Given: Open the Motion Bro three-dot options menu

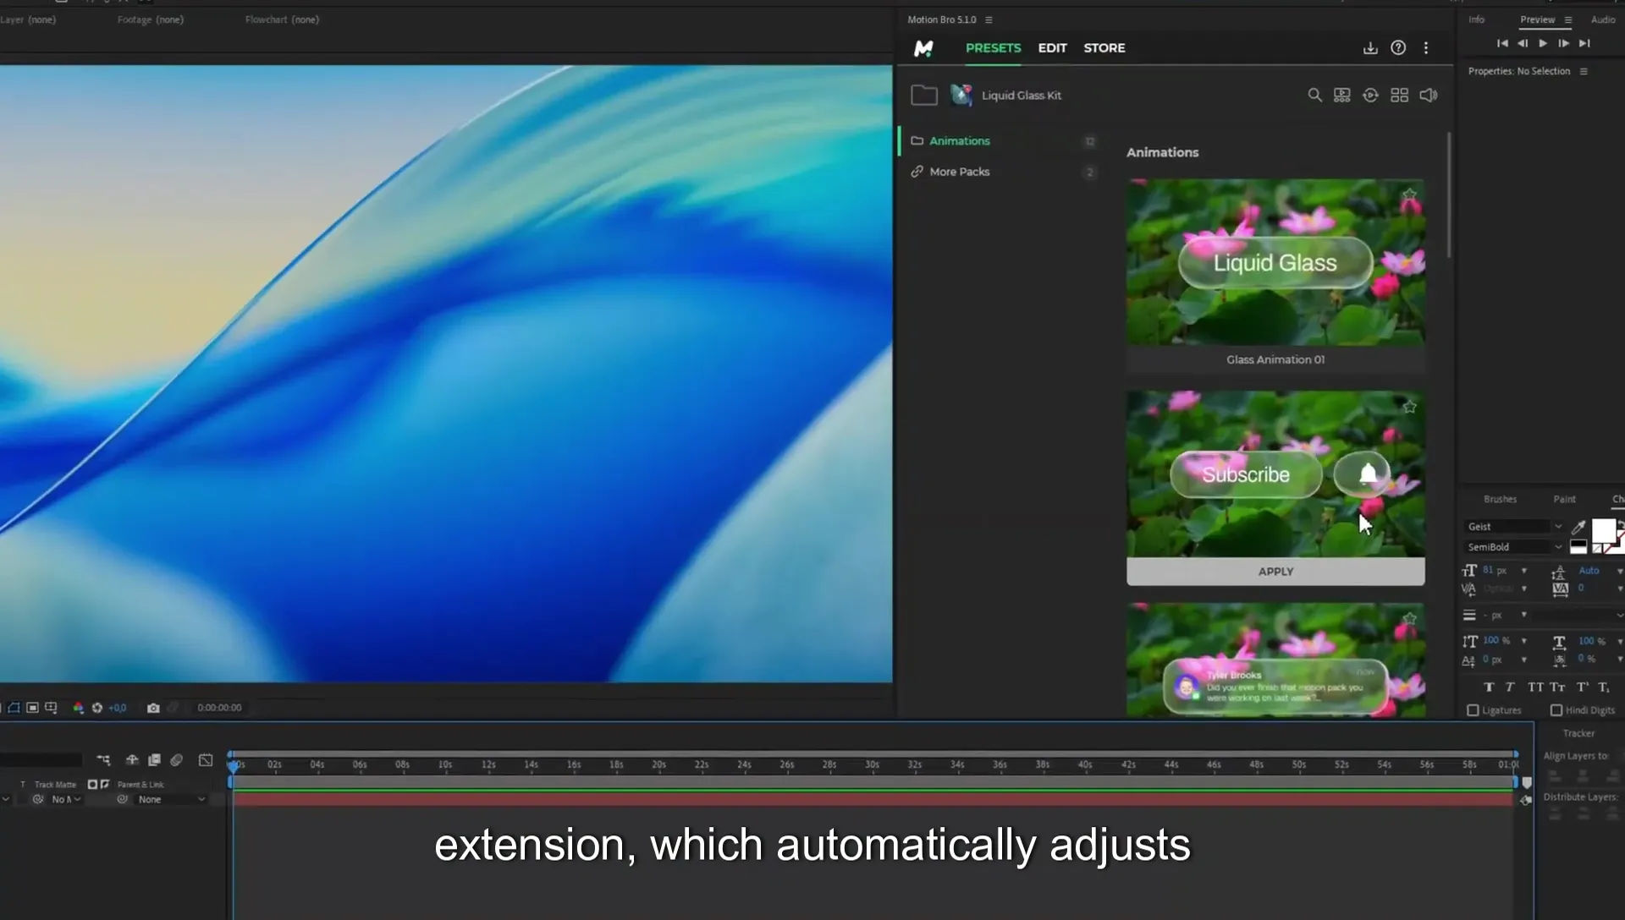Looking at the screenshot, I should point(1426,48).
